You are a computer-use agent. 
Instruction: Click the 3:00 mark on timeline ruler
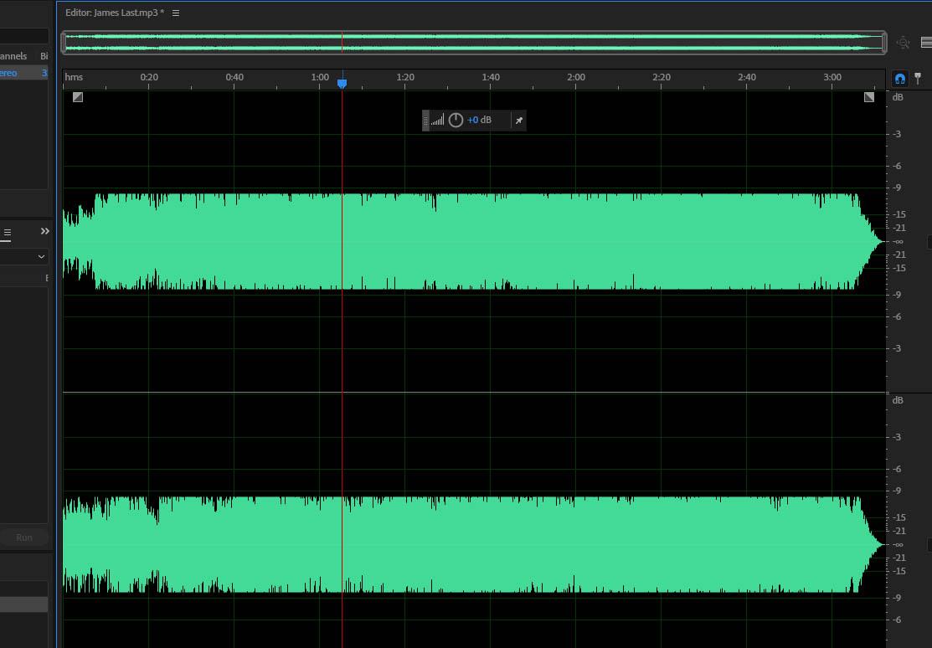832,77
